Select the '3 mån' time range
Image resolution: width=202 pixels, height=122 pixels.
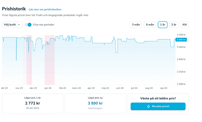[136, 24]
